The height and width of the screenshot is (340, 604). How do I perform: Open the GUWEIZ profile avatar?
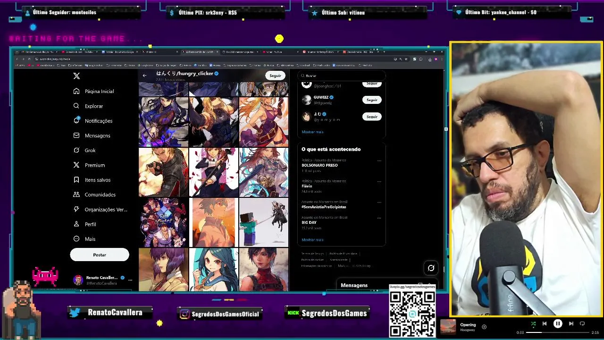click(307, 100)
